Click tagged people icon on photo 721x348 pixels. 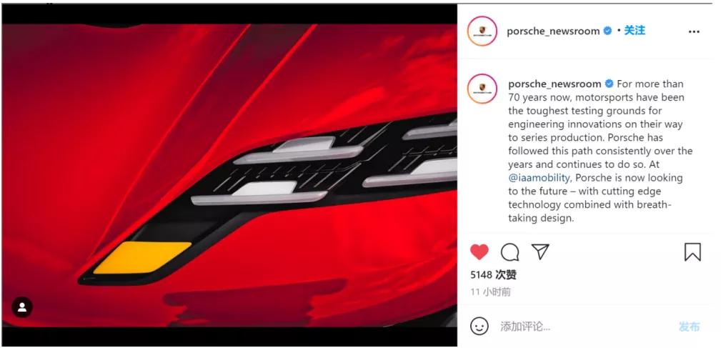click(22, 307)
